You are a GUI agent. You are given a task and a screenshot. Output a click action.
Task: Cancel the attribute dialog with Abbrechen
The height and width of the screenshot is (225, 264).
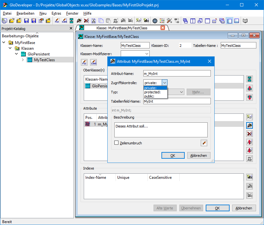(199, 156)
